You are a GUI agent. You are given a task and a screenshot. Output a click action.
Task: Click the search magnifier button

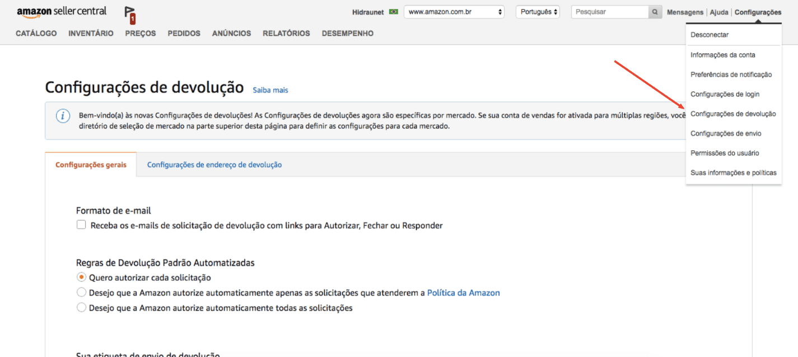[655, 12]
